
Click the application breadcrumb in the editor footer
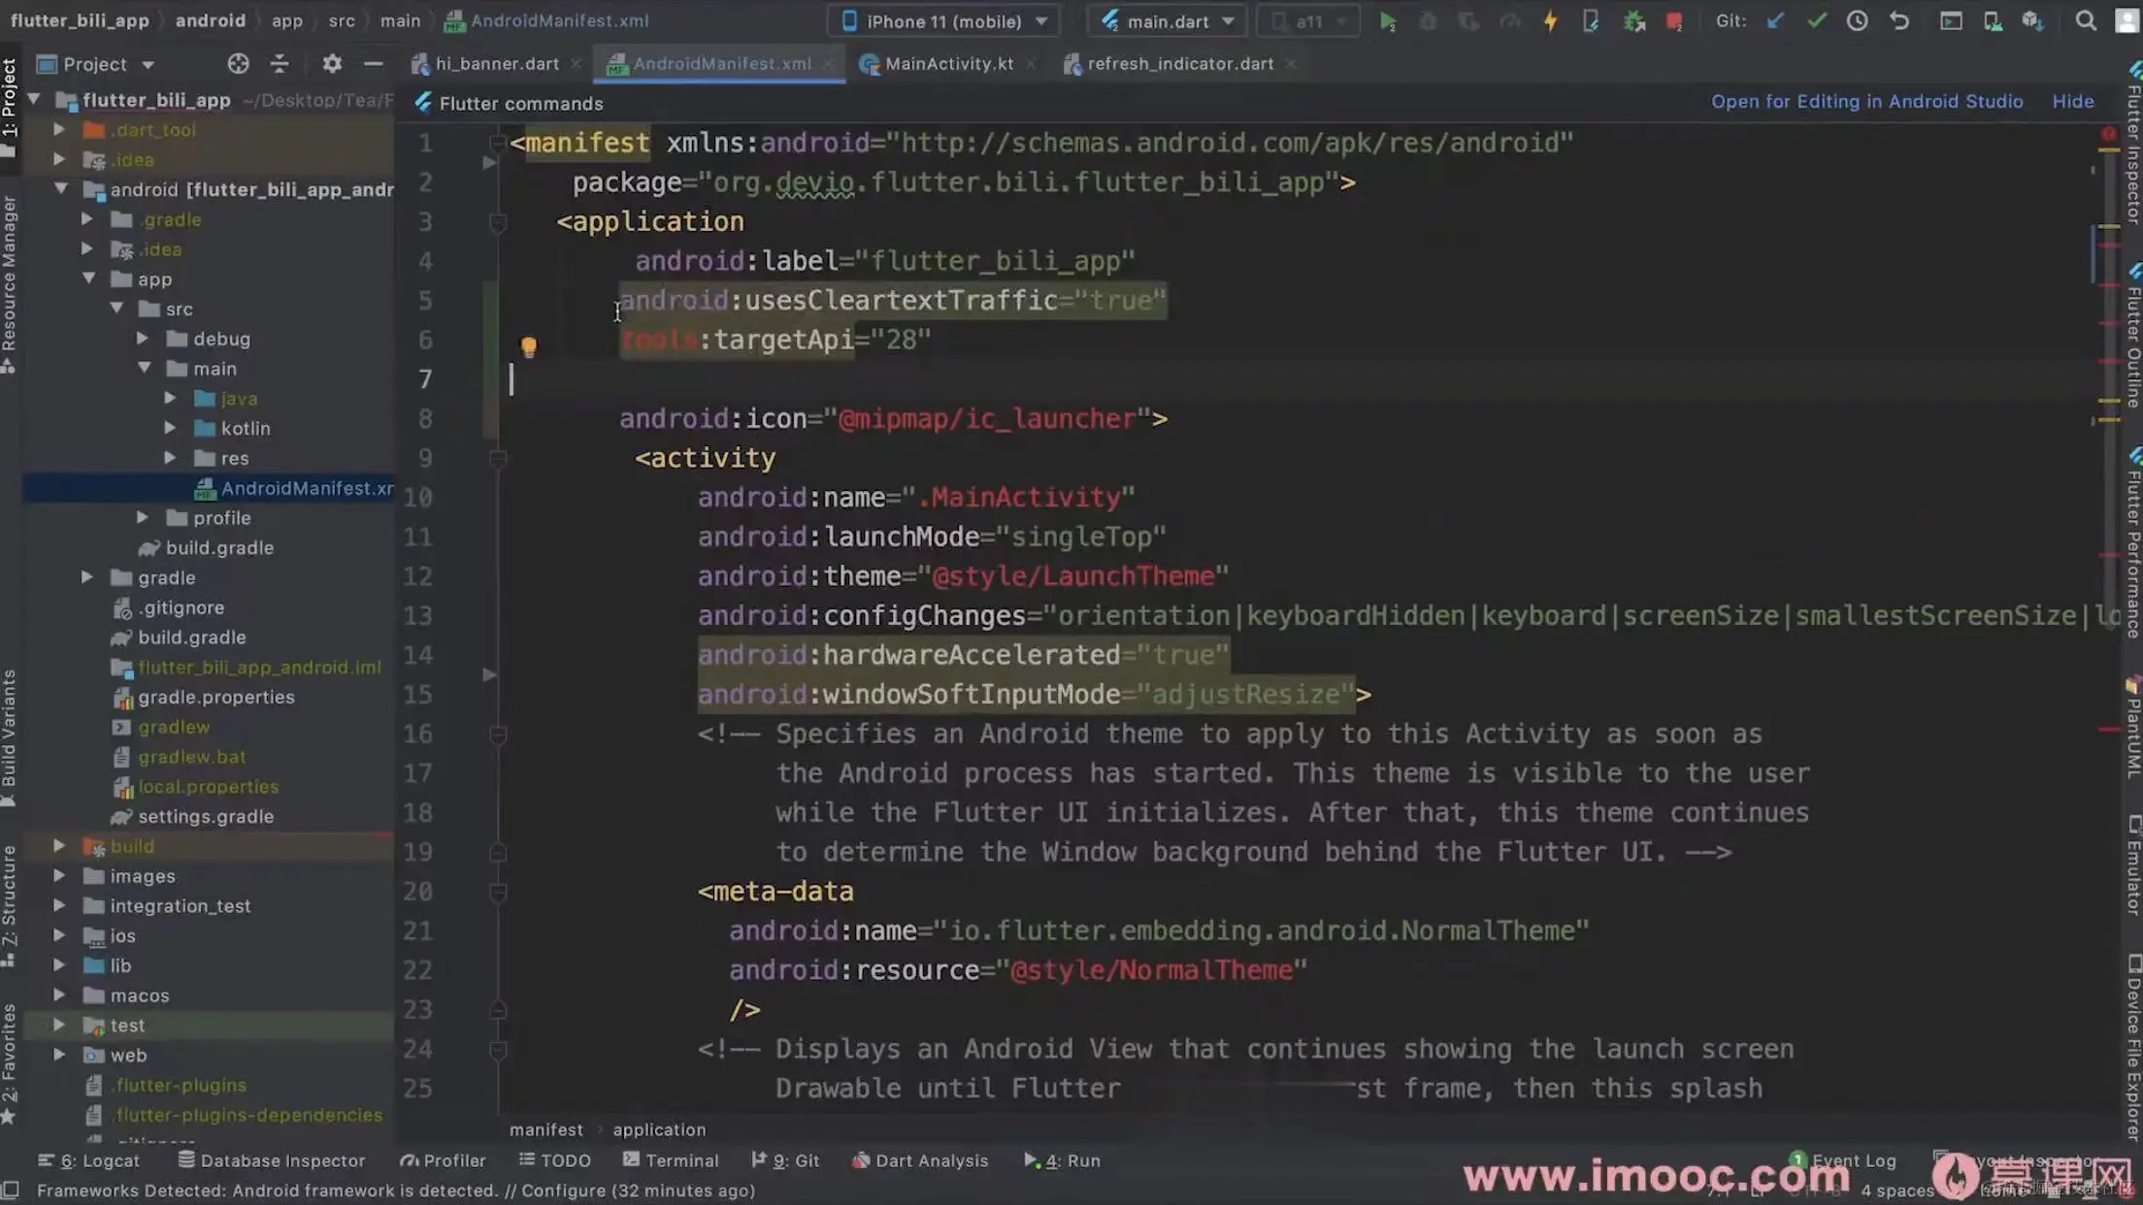point(659,1129)
